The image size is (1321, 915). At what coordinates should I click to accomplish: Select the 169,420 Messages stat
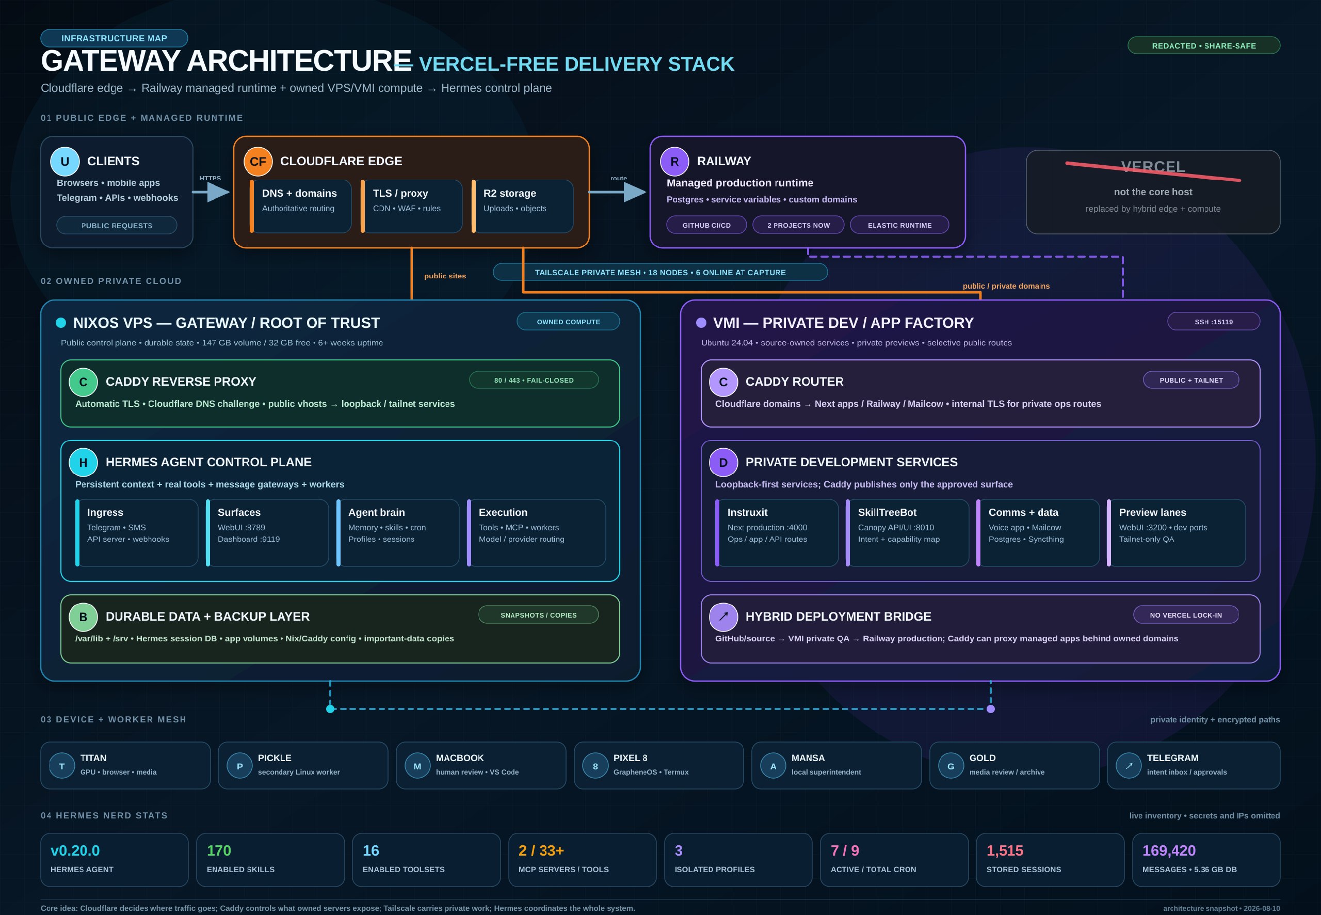[1206, 860]
